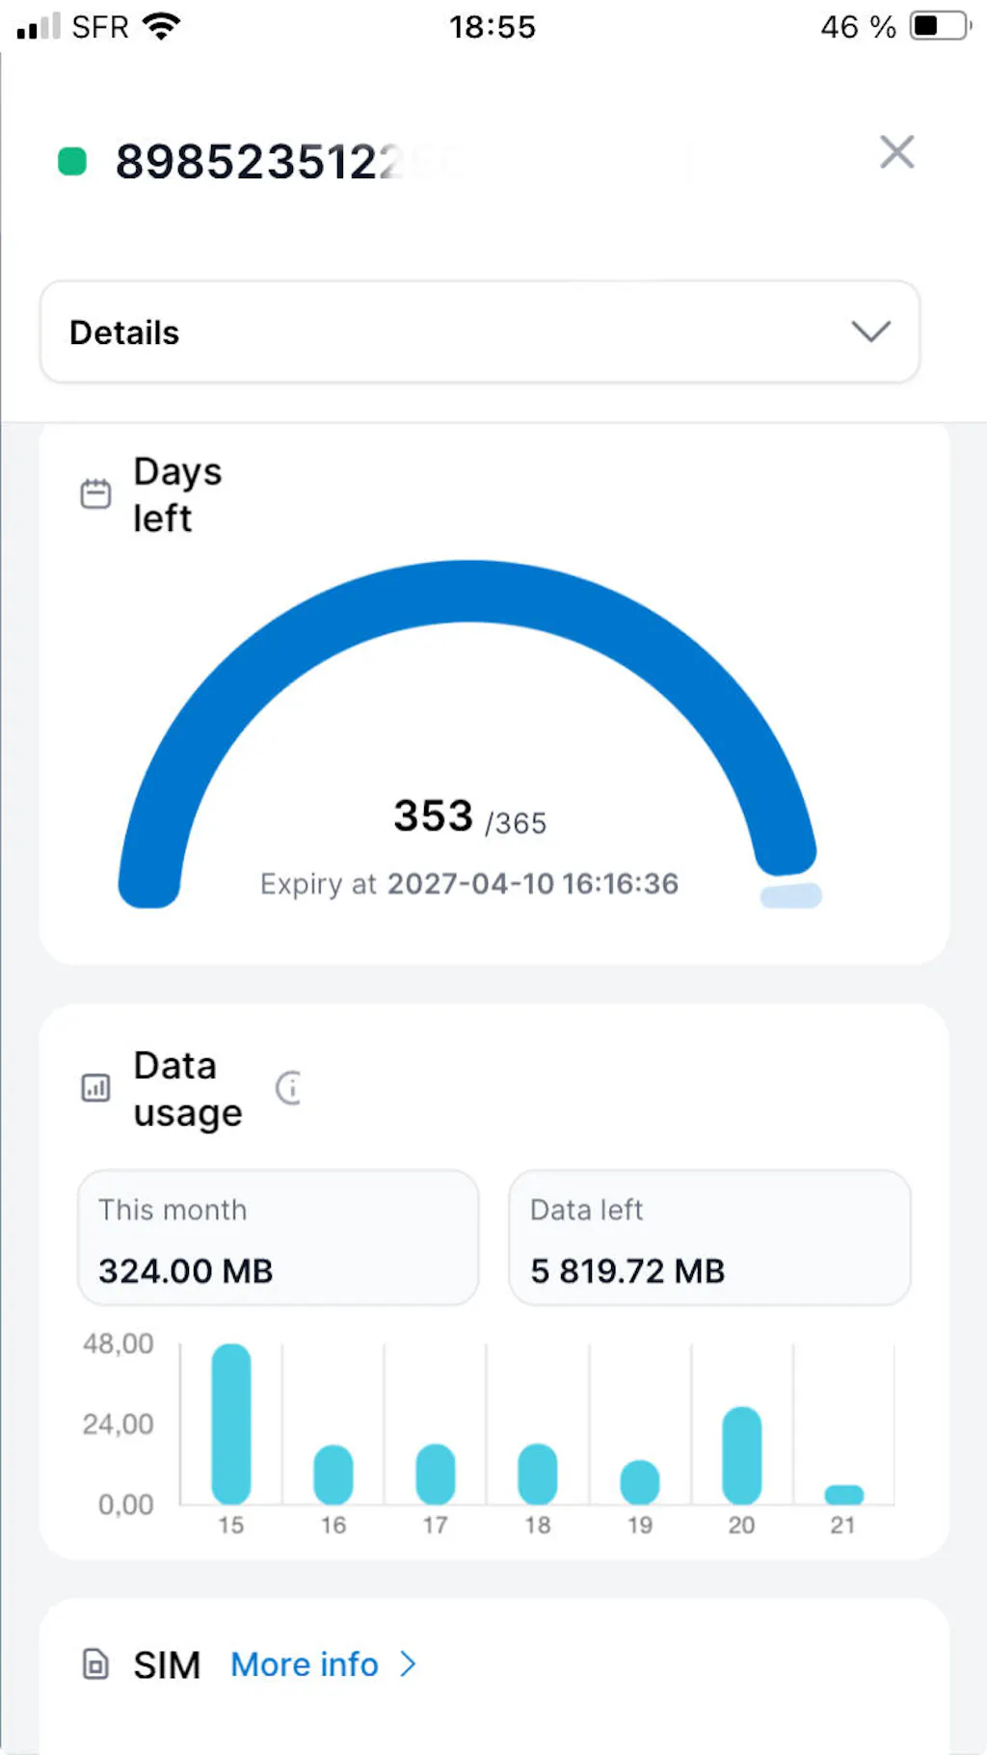The image size is (987, 1755).
Task: Expand the Details dropdown
Action: coord(479,332)
